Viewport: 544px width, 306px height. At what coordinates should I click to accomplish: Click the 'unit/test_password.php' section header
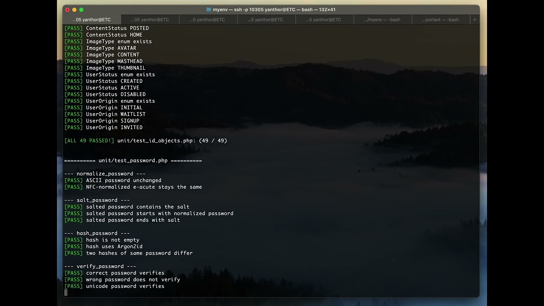click(133, 161)
